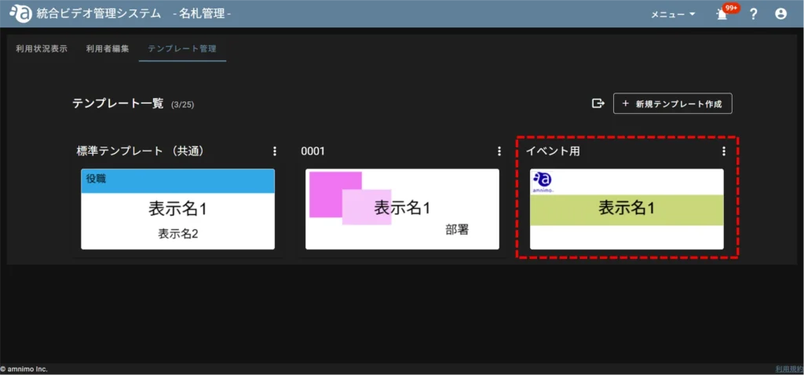Click the amnimo logo in header
The image size is (804, 375).
click(20, 13)
